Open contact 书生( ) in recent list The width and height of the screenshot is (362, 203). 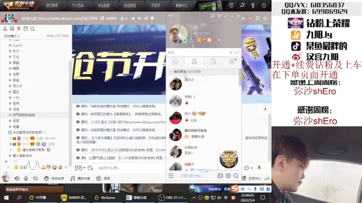203,101
